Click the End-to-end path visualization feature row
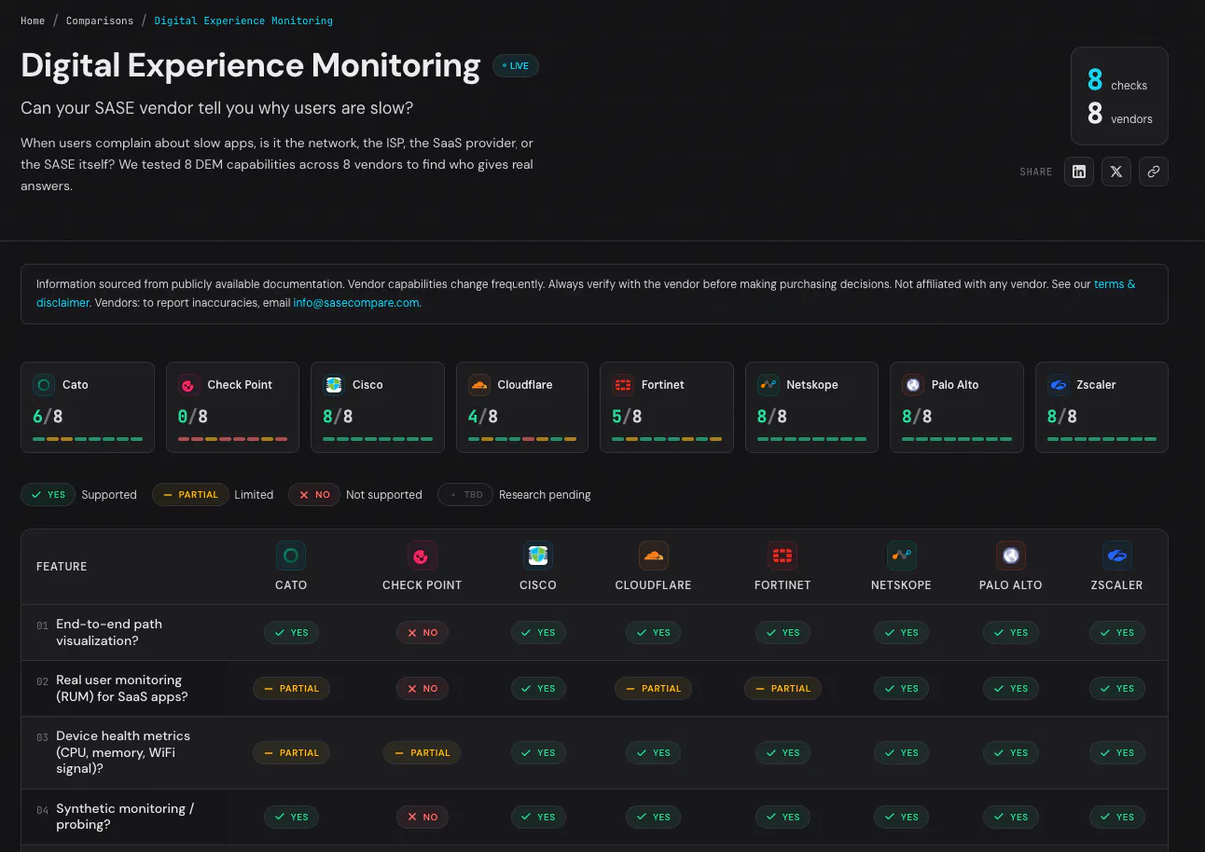Image resolution: width=1205 pixels, height=852 pixels. 594,632
